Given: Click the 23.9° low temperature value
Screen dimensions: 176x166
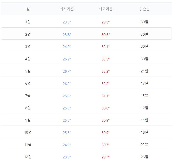Looking at the screenshot, I should [x=67, y=157].
